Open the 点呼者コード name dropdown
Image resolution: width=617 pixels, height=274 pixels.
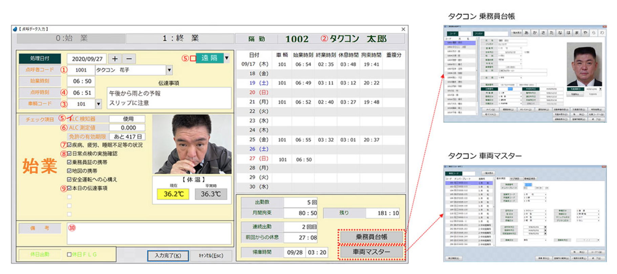point(169,70)
